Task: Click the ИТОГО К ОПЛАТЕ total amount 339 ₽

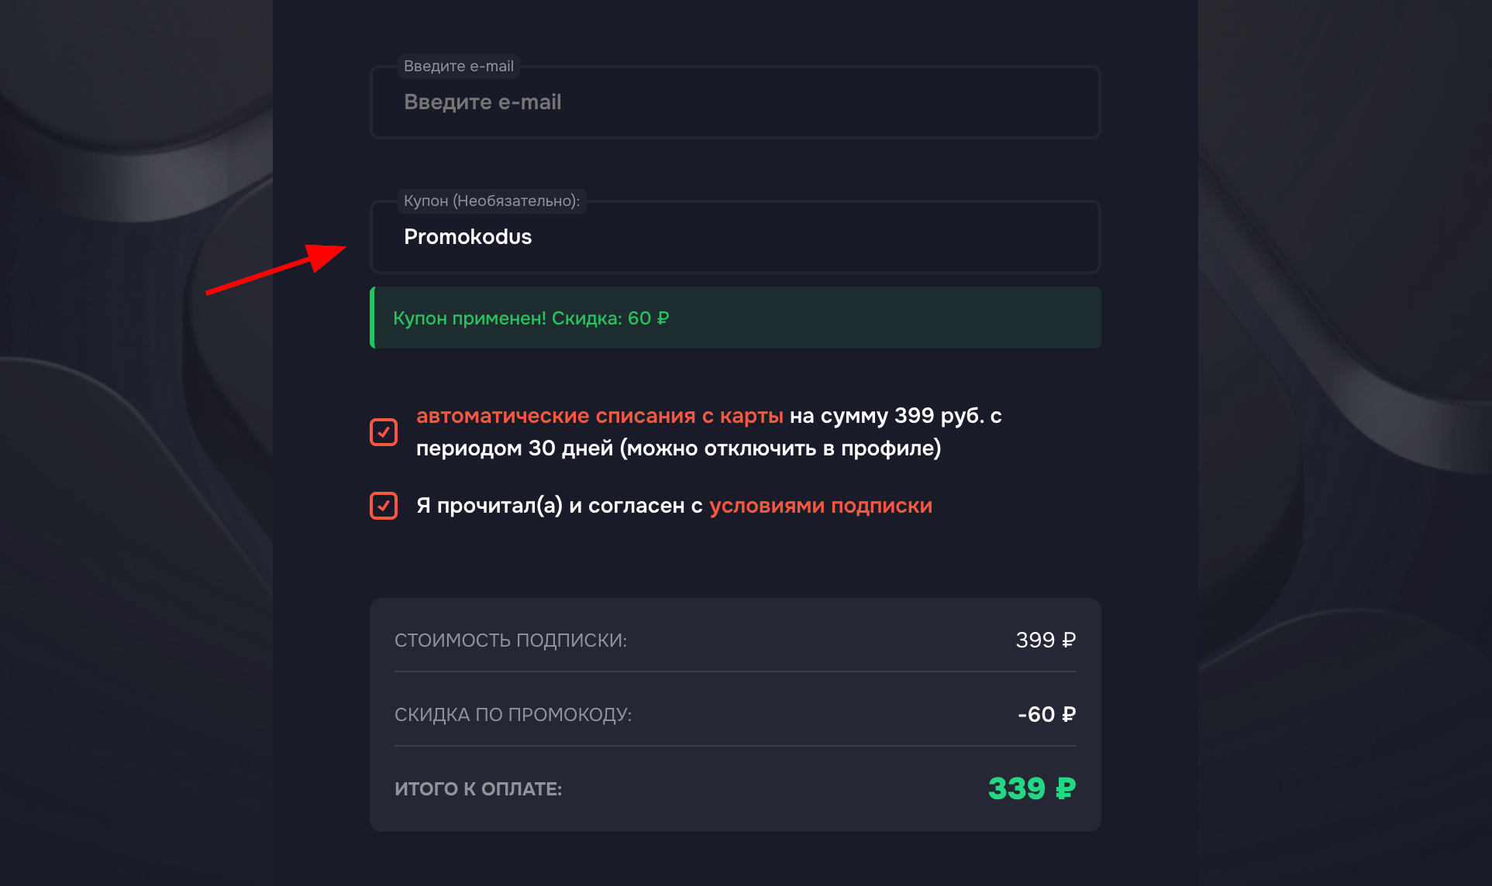Action: [1031, 788]
